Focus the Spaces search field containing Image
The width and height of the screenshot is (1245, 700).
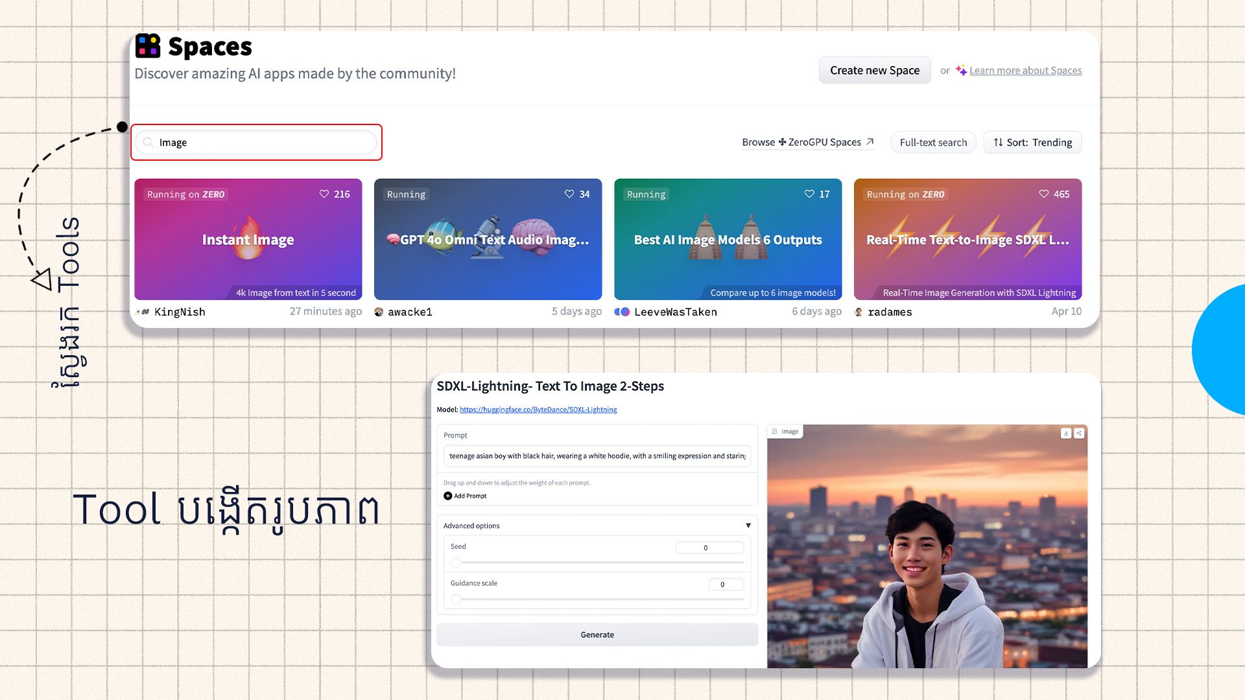[256, 142]
